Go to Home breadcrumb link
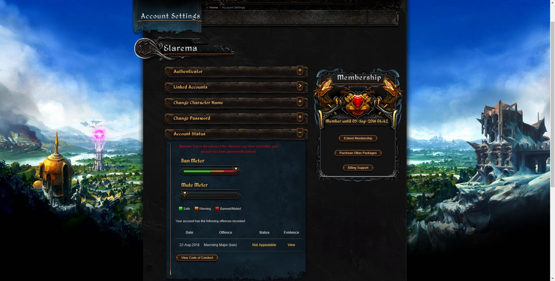Image resolution: width=555 pixels, height=281 pixels. tap(213, 8)
